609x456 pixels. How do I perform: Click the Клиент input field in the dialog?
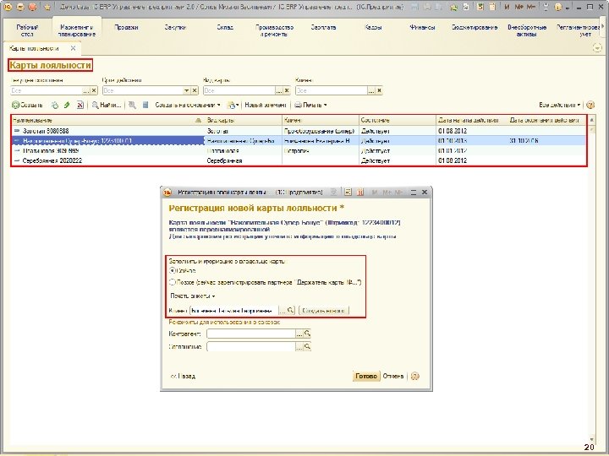pyautogui.click(x=234, y=311)
